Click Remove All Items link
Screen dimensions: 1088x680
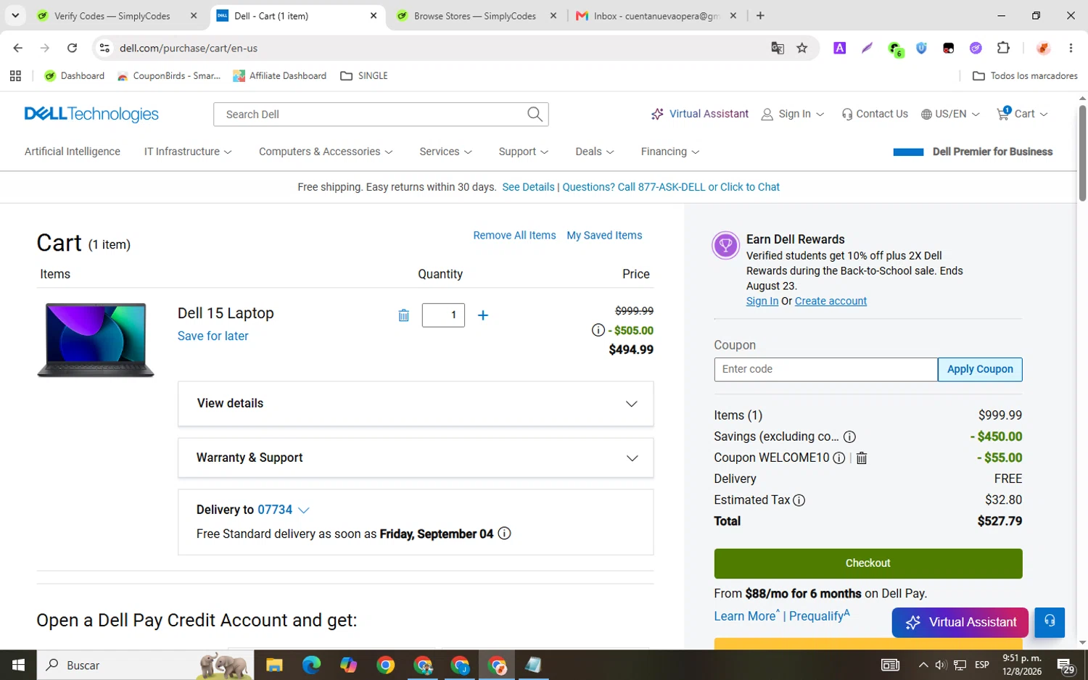pyautogui.click(x=514, y=236)
